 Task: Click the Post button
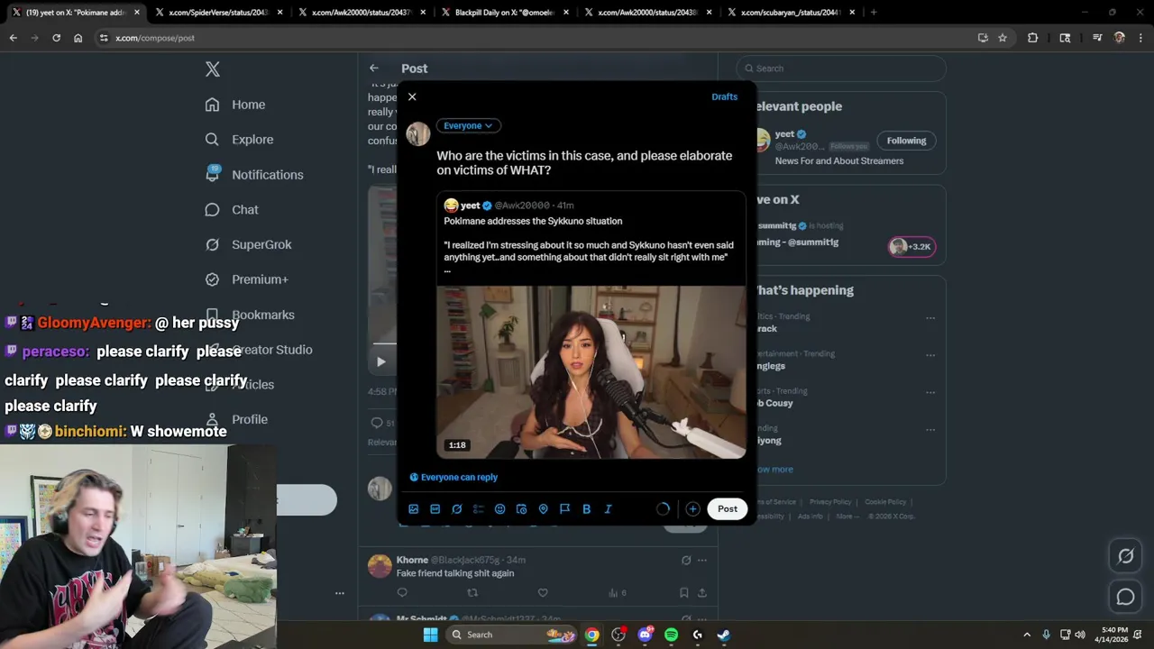[728, 509]
